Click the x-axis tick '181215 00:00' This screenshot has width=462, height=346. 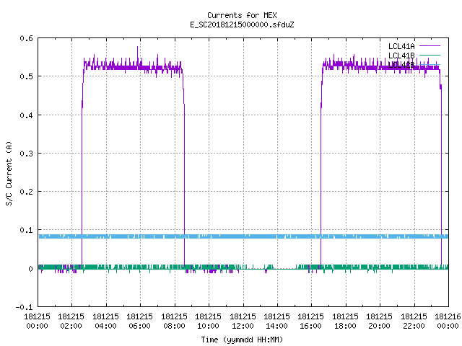pyautogui.click(x=37, y=321)
